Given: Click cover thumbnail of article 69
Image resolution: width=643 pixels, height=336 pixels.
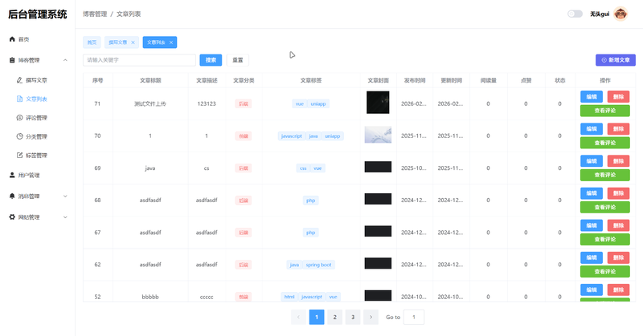Looking at the screenshot, I should tap(378, 167).
